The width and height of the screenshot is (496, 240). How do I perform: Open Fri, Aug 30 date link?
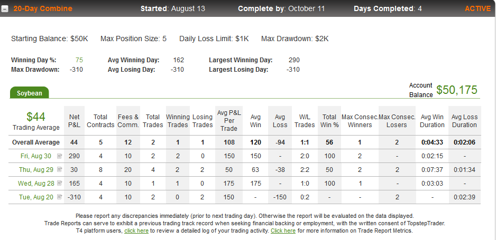36,156
